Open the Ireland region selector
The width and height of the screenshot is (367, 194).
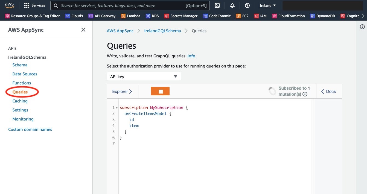tap(268, 5)
